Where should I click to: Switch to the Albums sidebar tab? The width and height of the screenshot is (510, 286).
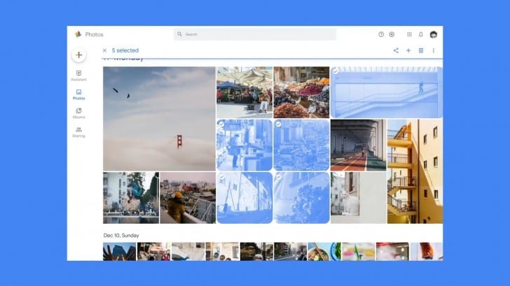(x=78, y=113)
